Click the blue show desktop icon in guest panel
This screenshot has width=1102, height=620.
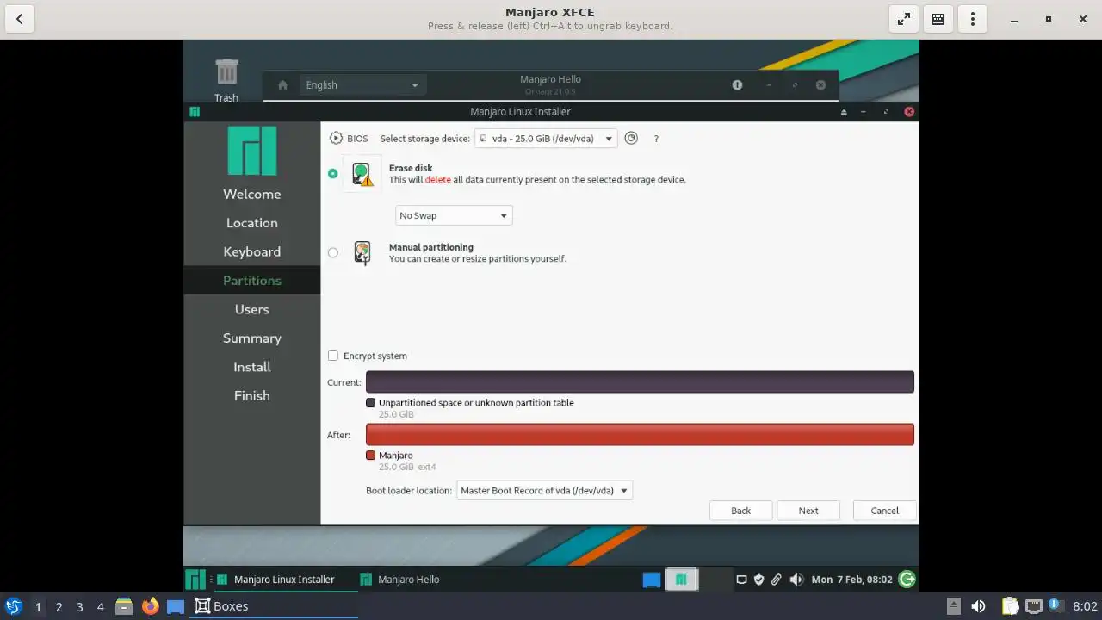[x=652, y=580]
